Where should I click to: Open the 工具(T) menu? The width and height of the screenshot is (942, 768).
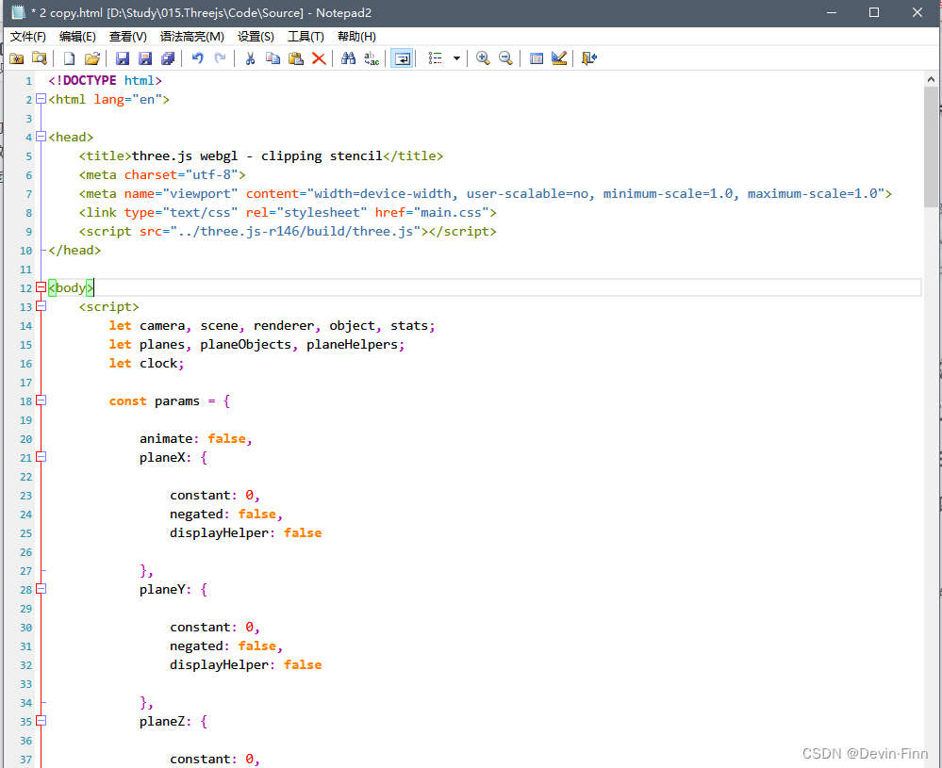[306, 37]
